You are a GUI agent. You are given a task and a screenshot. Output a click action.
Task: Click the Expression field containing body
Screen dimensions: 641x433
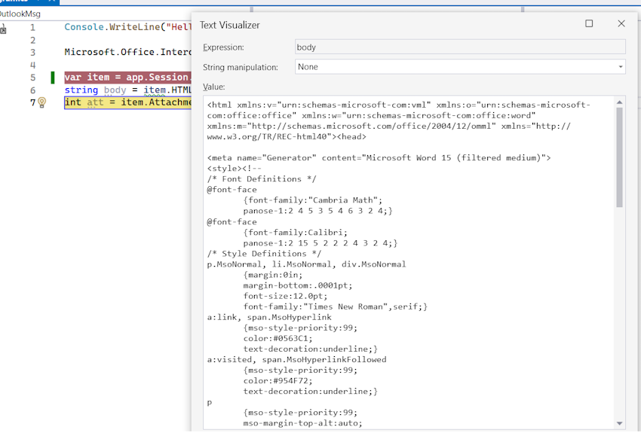click(x=460, y=47)
